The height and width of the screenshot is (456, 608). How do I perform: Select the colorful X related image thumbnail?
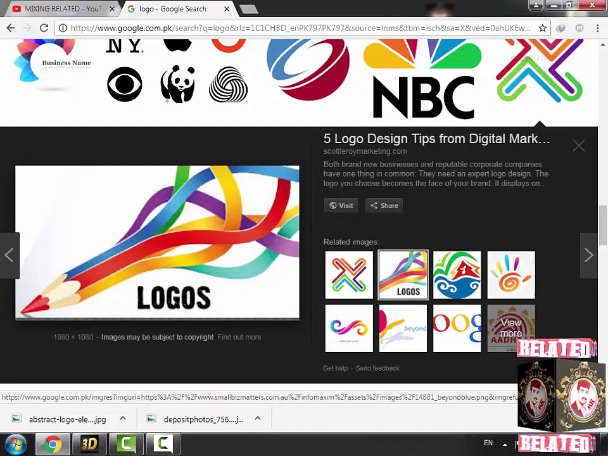349,275
